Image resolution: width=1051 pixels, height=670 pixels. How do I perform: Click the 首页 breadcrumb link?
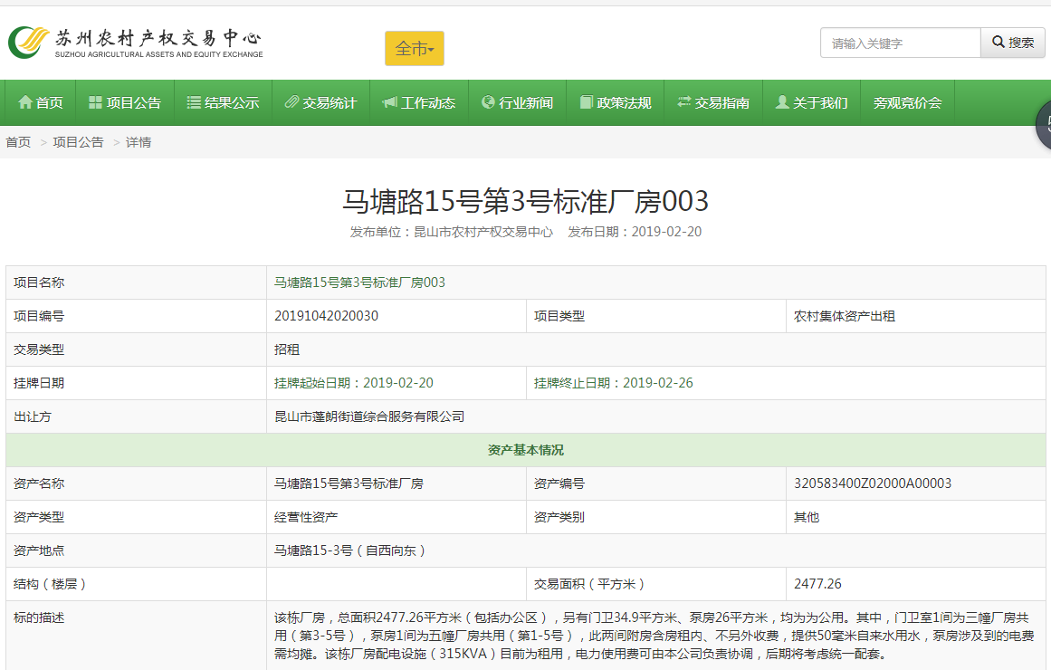pyautogui.click(x=18, y=142)
